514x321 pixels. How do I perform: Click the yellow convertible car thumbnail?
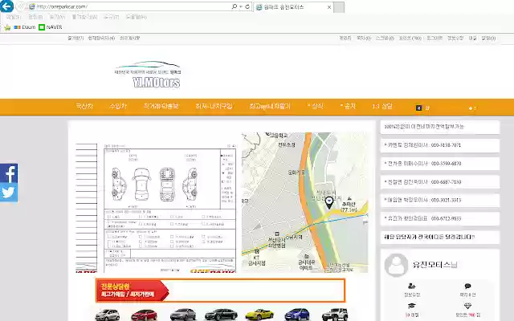coord(259,315)
